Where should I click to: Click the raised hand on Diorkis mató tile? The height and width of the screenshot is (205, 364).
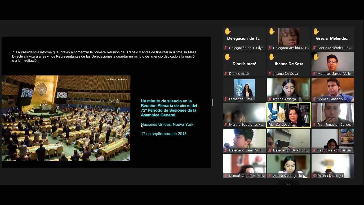click(228, 57)
